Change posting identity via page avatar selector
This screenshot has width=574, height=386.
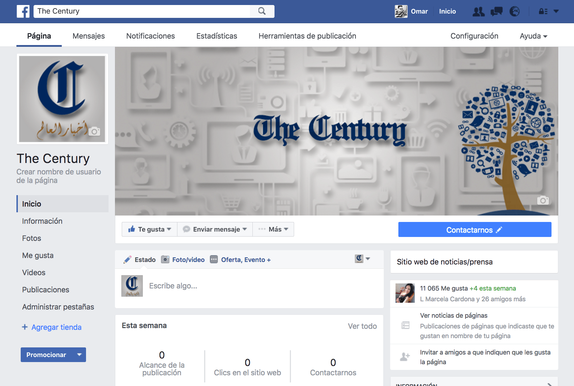(x=362, y=258)
